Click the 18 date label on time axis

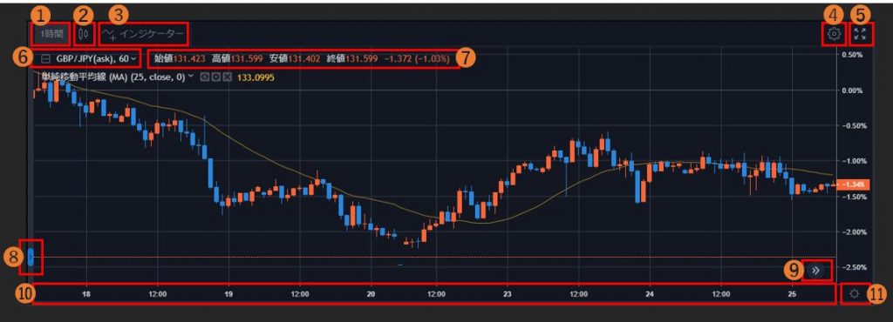click(86, 294)
